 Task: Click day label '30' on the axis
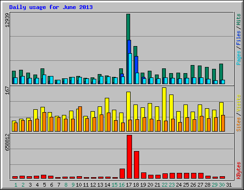222,185
